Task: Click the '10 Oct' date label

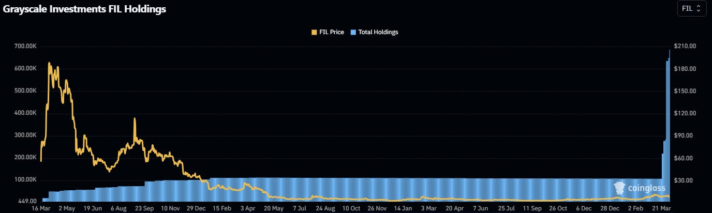Action: (x=351, y=208)
